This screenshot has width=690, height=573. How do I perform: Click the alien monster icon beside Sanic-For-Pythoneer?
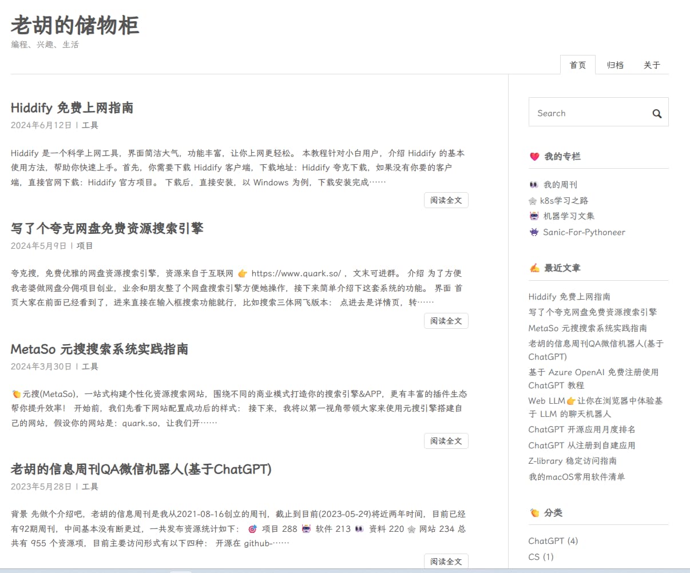[533, 232]
